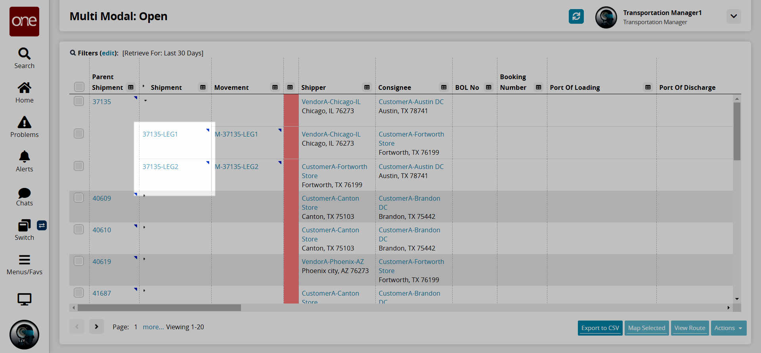Open the Menus/Favs hamburger icon
The height and width of the screenshot is (353, 761).
(24, 260)
